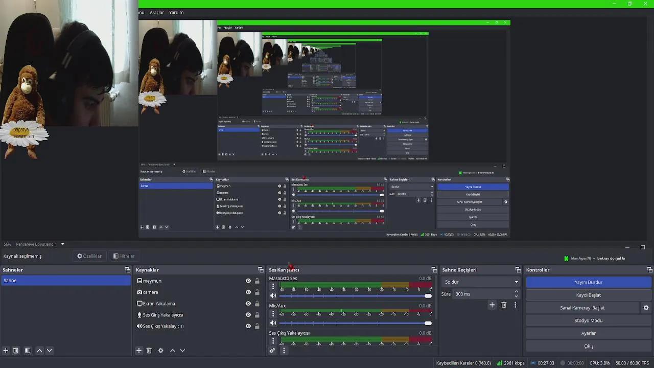Open scene filters icon in Sahneler toolbar

click(x=27, y=351)
